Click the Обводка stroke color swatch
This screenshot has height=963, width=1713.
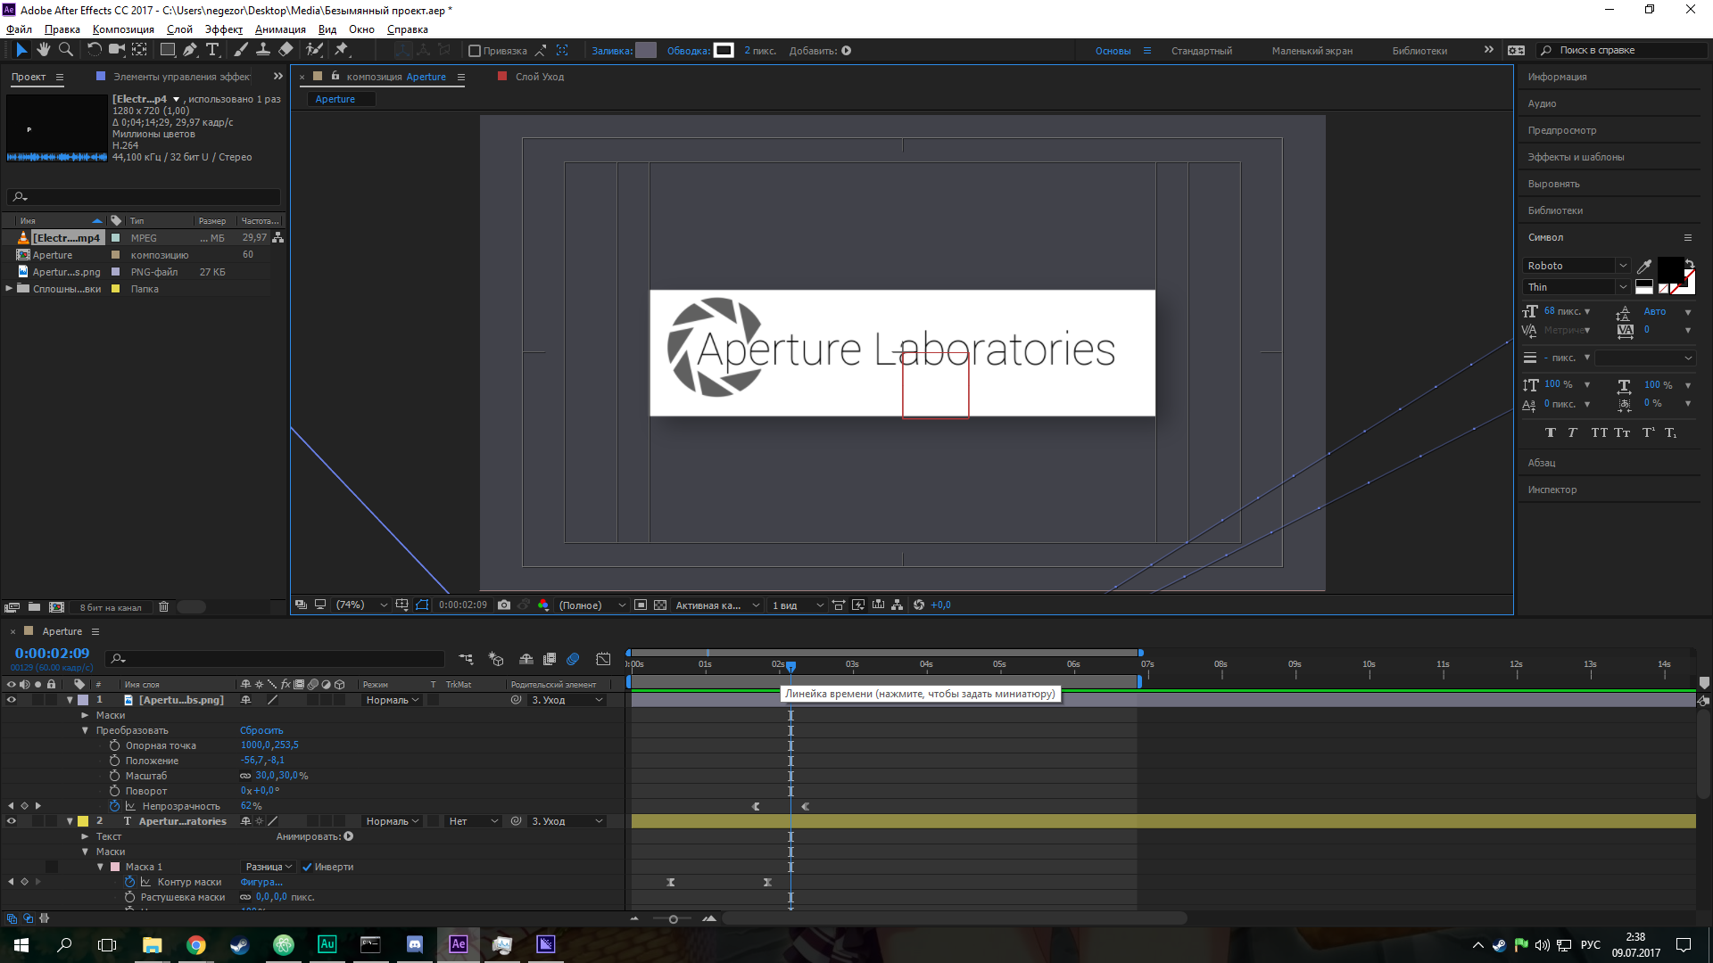[724, 51]
